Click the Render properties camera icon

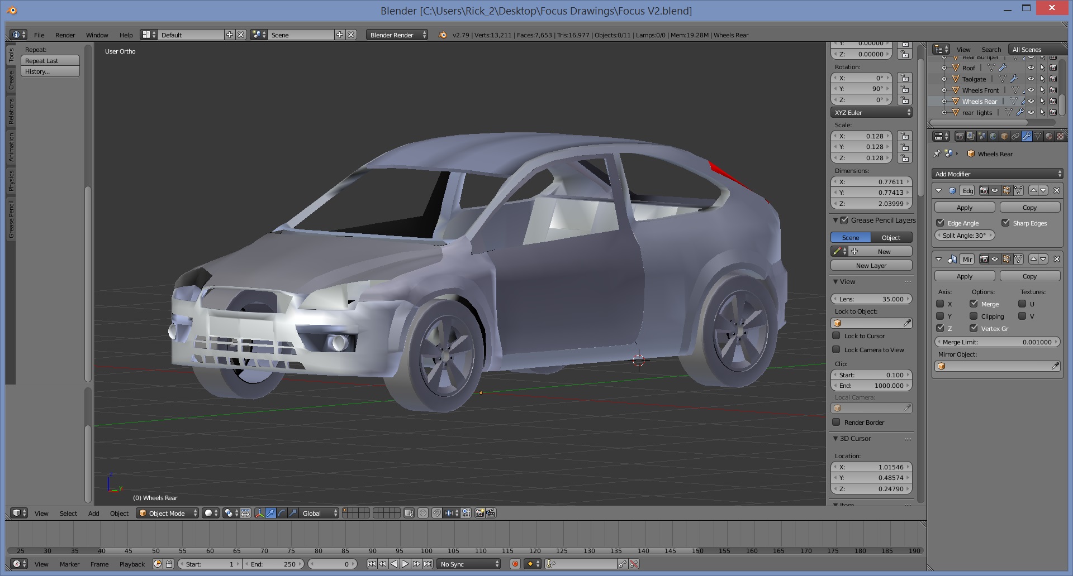click(960, 136)
